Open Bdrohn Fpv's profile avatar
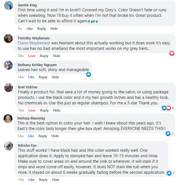The height and width of the screenshot is (185, 184). (9, 146)
